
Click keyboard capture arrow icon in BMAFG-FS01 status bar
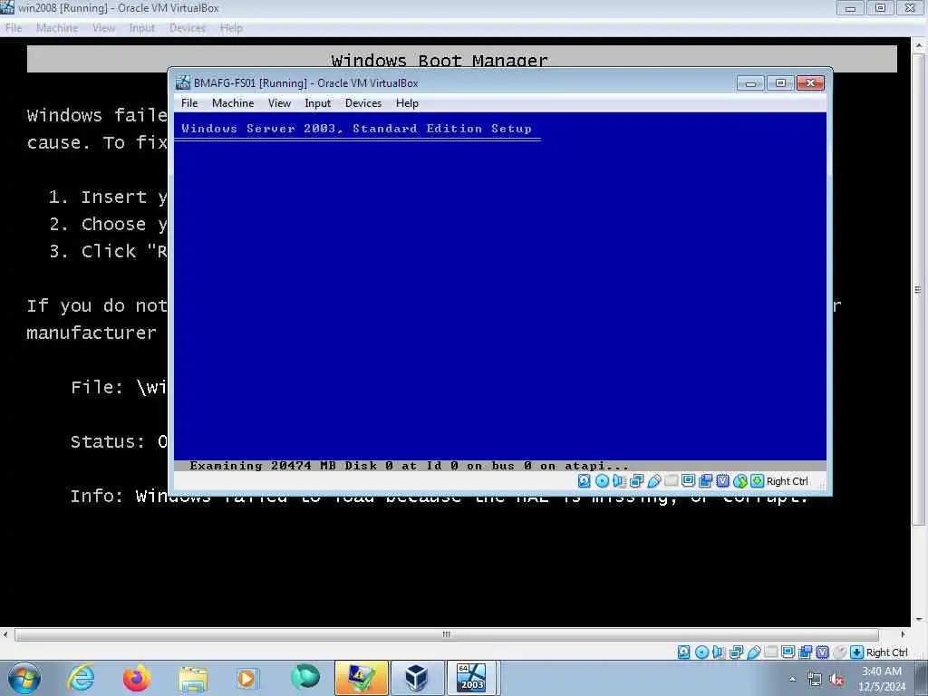(757, 481)
